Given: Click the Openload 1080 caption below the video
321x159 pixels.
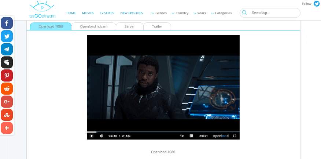Looking at the screenshot, I should point(163,152).
